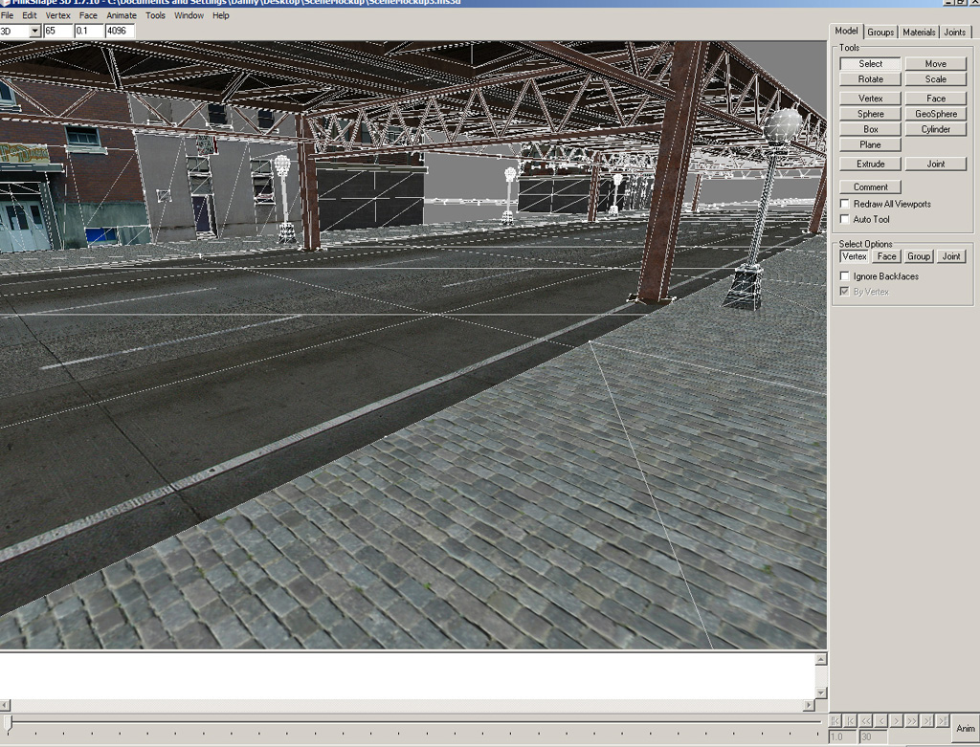This screenshot has width=980, height=747.
Task: Open the Tools menu
Action: pyautogui.click(x=156, y=15)
